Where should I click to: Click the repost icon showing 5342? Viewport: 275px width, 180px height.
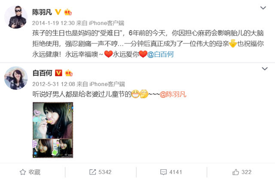coord(100,172)
